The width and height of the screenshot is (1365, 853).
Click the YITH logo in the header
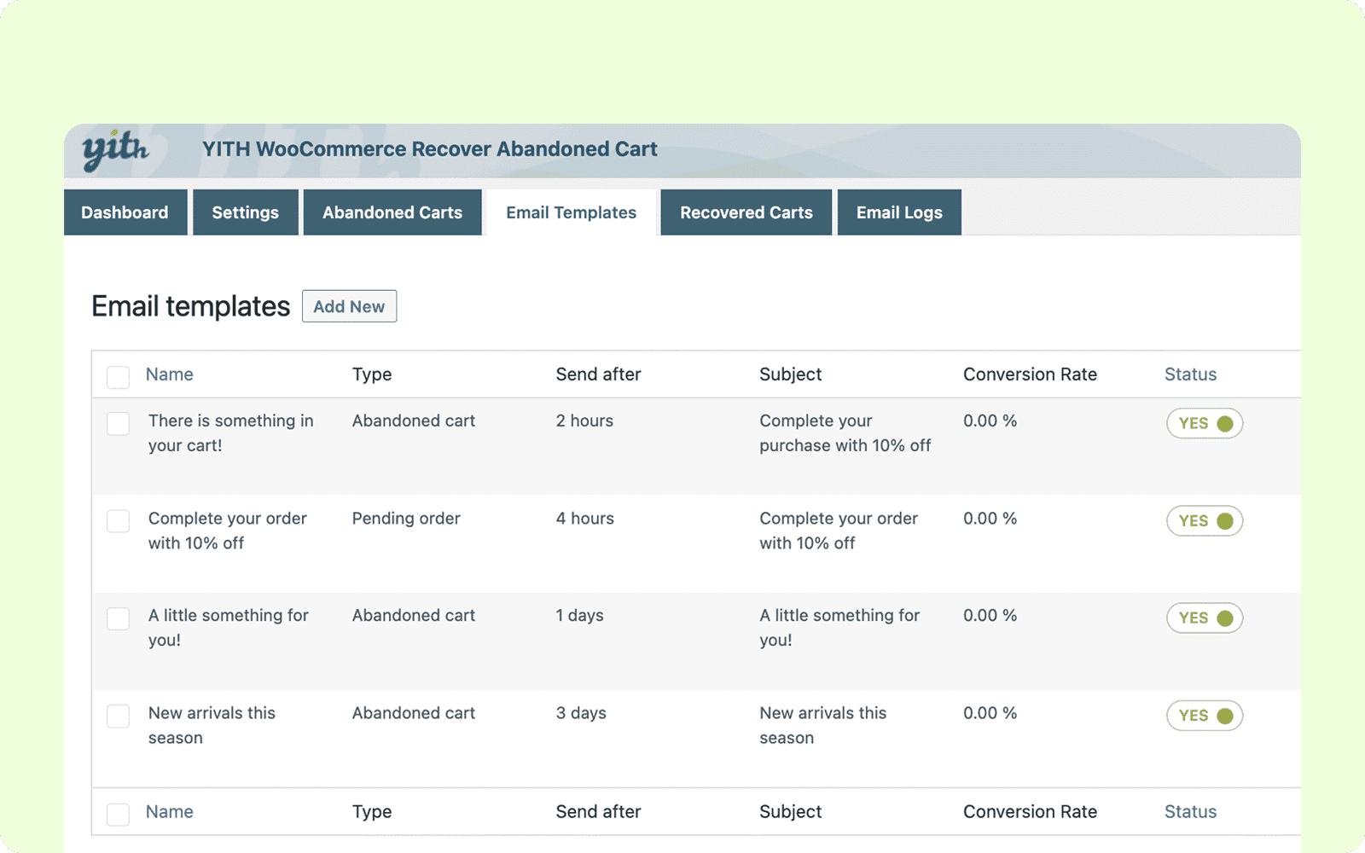[114, 149]
